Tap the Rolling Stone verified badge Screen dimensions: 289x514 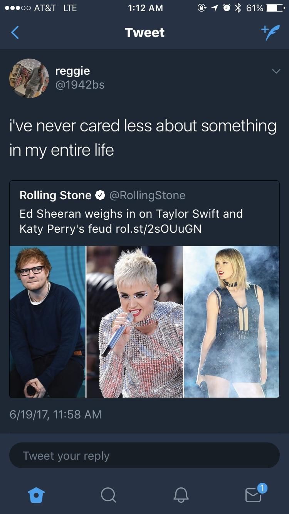pos(100,195)
